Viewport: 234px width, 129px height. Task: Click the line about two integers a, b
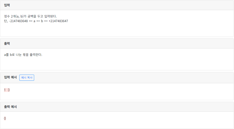point(30,16)
